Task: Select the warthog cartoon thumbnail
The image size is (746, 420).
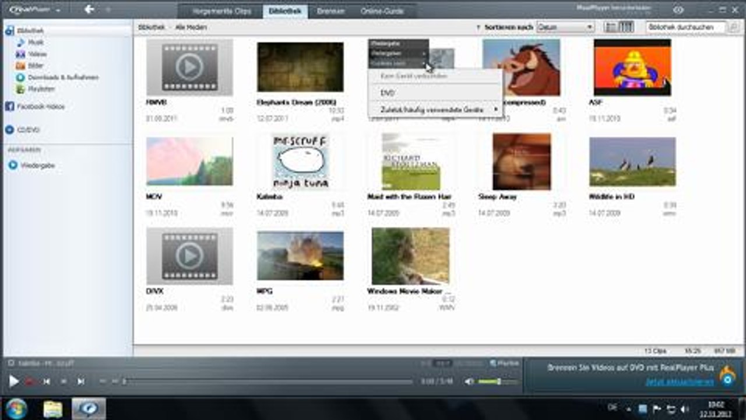Action: point(522,67)
